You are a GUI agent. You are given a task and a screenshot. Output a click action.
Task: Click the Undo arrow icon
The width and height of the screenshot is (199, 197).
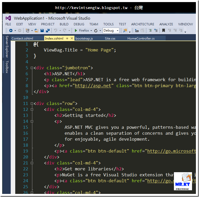[56, 31]
